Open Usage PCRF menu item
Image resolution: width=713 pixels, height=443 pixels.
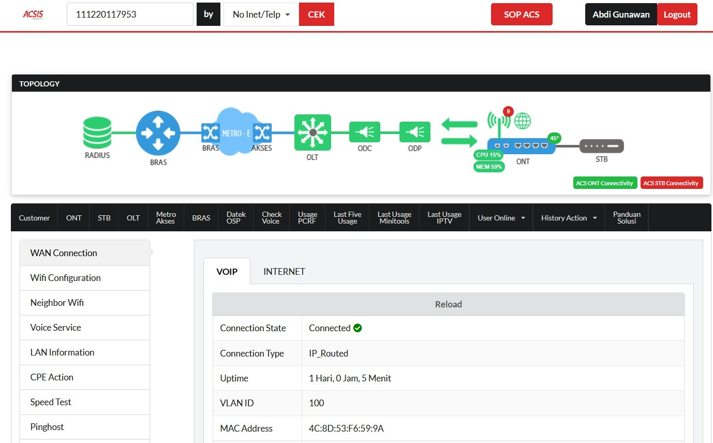(307, 218)
